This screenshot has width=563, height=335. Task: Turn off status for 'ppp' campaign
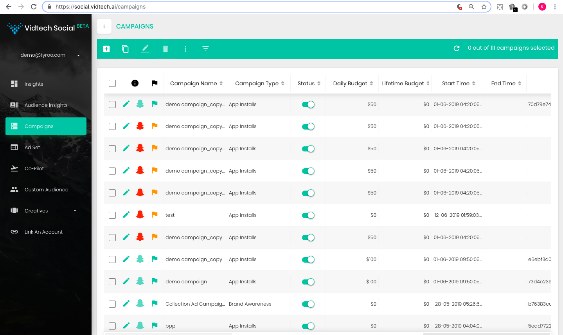coord(308,326)
